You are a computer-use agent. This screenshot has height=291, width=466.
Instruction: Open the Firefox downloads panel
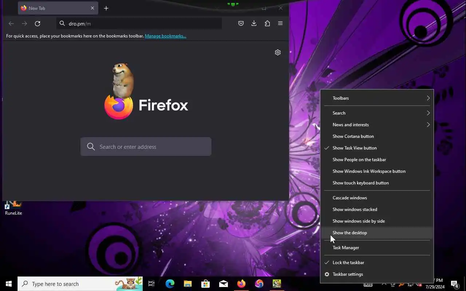(254, 23)
